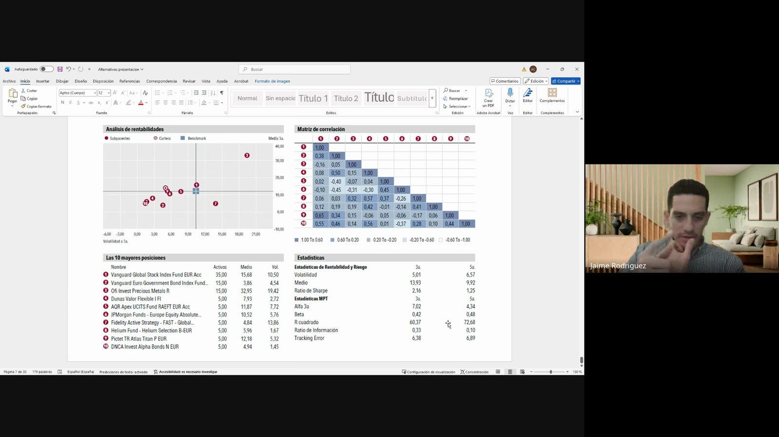Click the zoom slider in status bar
779x437 pixels.
point(551,372)
